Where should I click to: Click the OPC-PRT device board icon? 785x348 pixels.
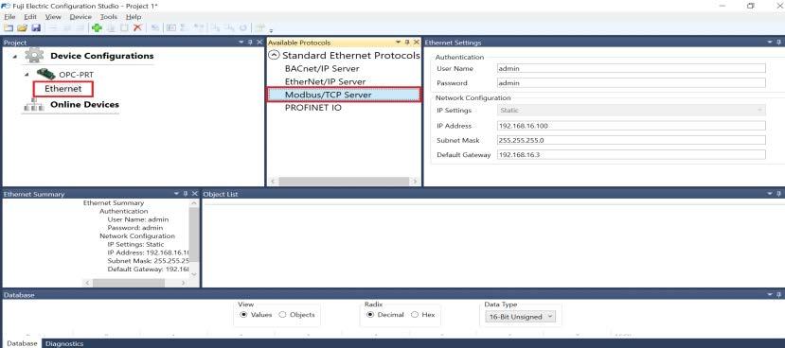point(46,74)
